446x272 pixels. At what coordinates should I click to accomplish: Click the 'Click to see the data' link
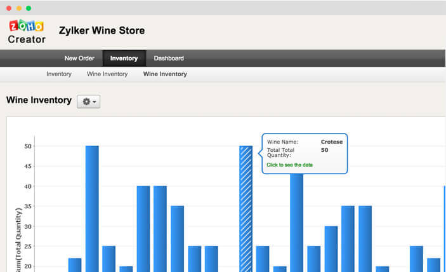tap(289, 165)
